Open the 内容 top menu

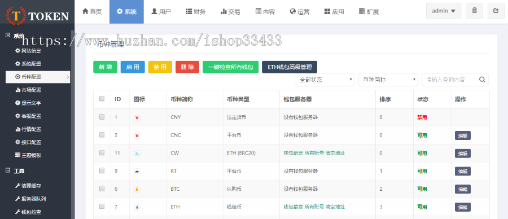coord(265,12)
